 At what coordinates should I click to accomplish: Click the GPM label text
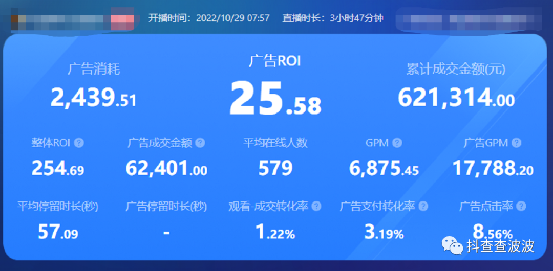tap(377, 143)
